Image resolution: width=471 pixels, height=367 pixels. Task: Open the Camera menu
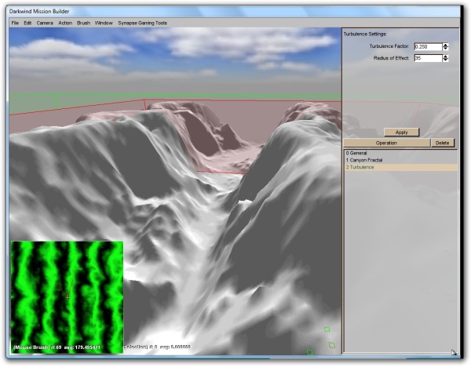click(x=44, y=24)
